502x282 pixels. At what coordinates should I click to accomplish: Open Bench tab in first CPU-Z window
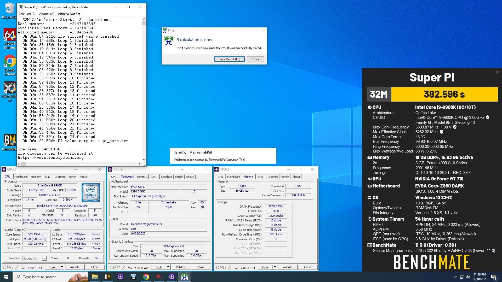72,177
